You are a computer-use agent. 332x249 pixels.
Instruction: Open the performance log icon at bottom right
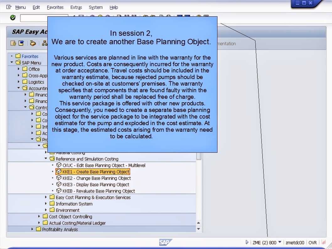[x=324, y=242]
